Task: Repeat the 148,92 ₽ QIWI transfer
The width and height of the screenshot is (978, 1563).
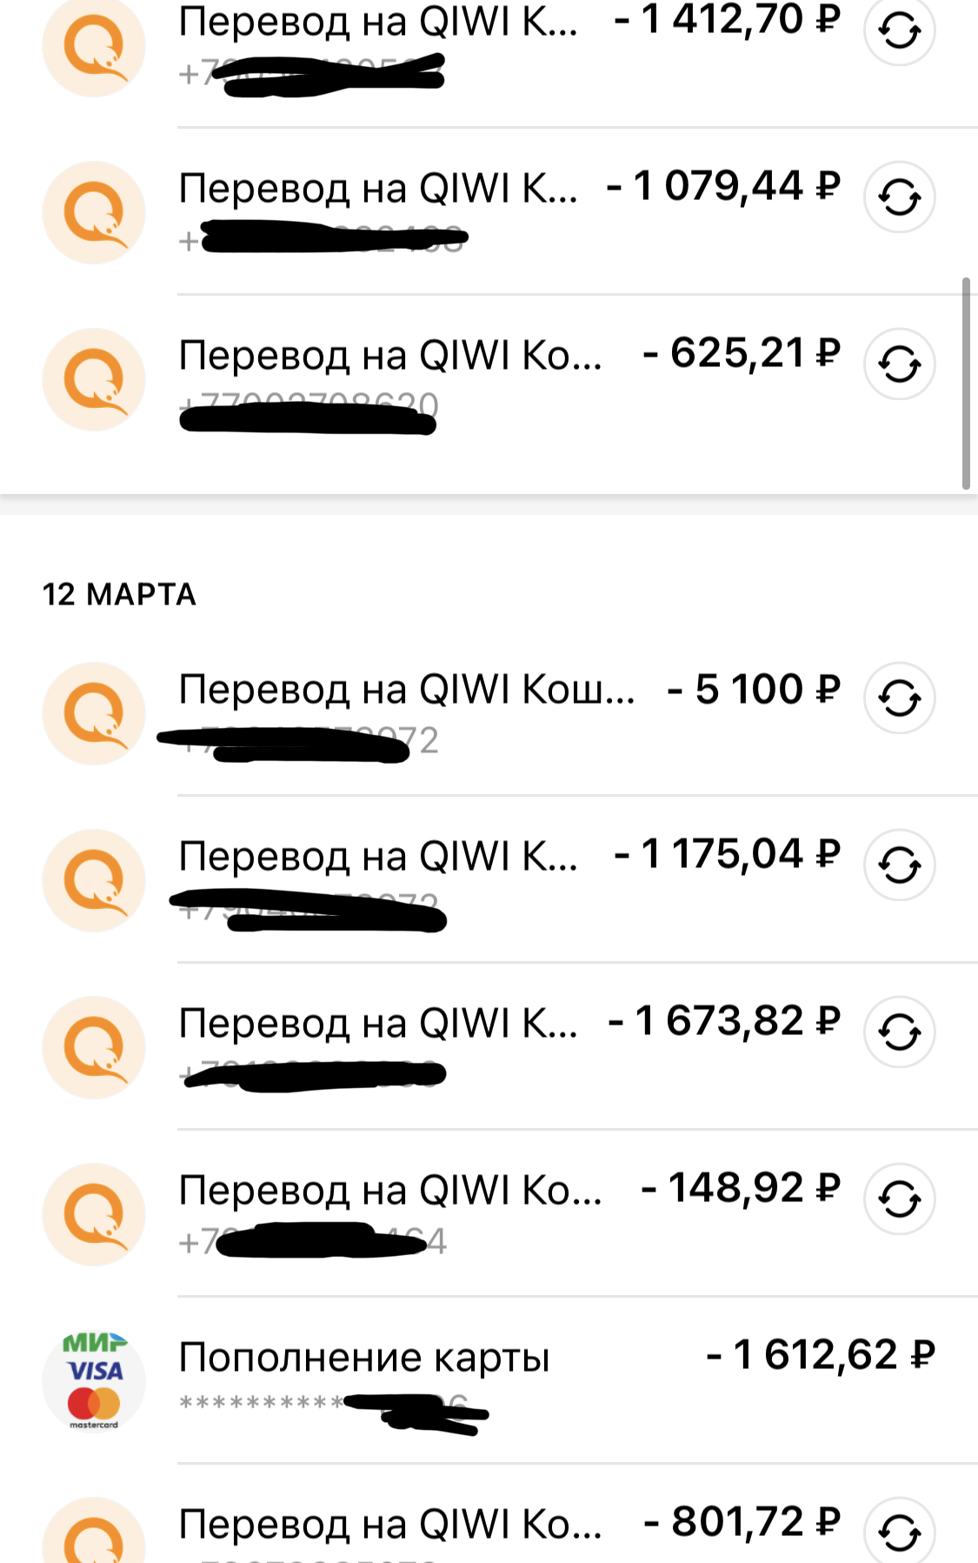Action: (899, 1199)
